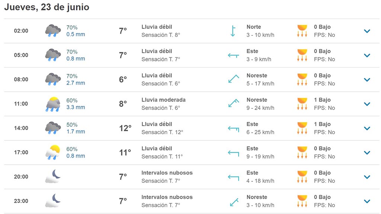This screenshot has width=381, height=214.
Task: Expand the 08:00 forecast row chevron
Action: [x=367, y=80]
